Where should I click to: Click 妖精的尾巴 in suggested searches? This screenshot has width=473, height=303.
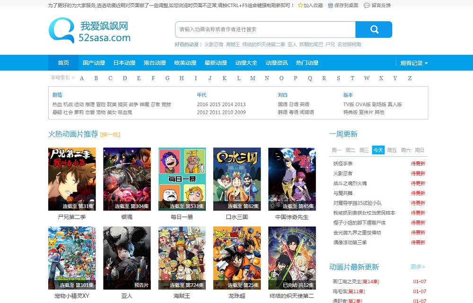tap(311, 44)
